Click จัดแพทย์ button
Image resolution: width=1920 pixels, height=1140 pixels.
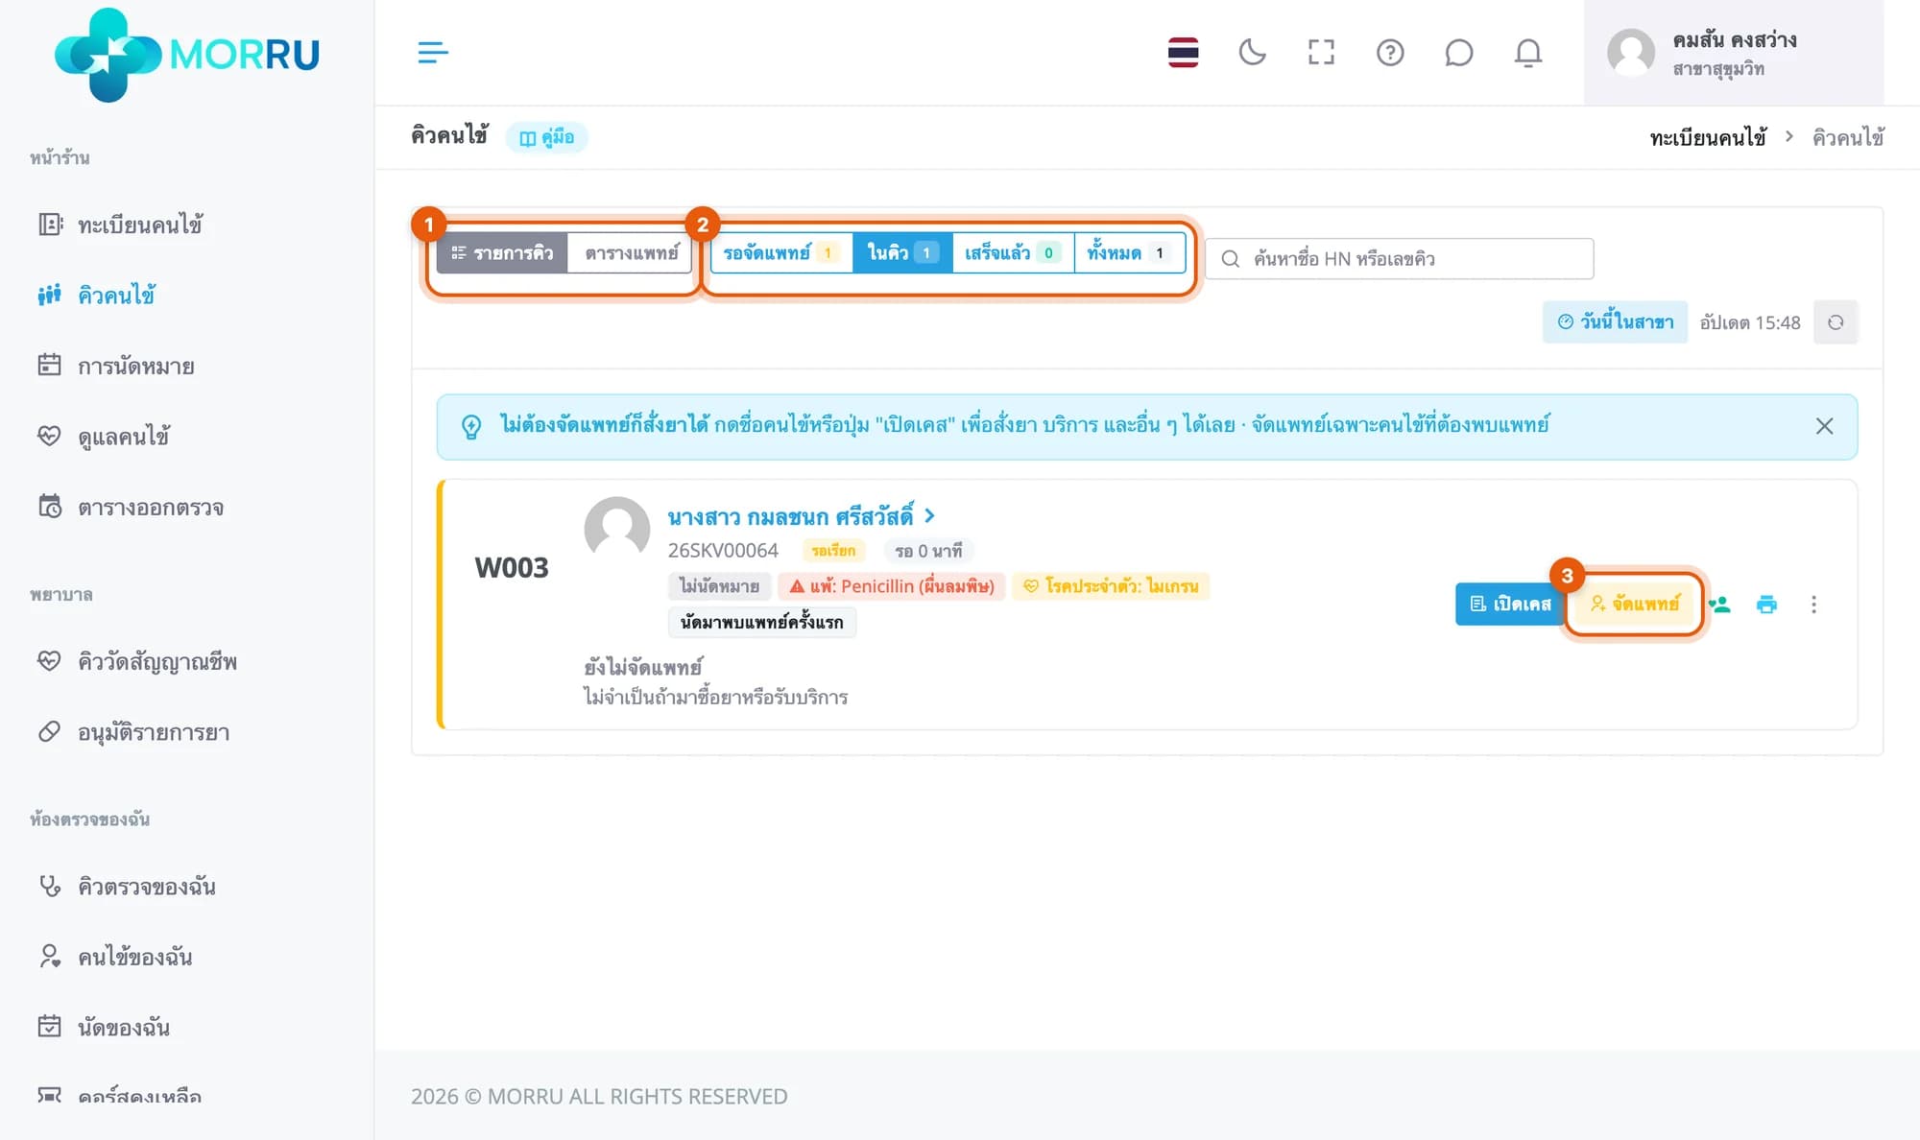[x=1634, y=604]
